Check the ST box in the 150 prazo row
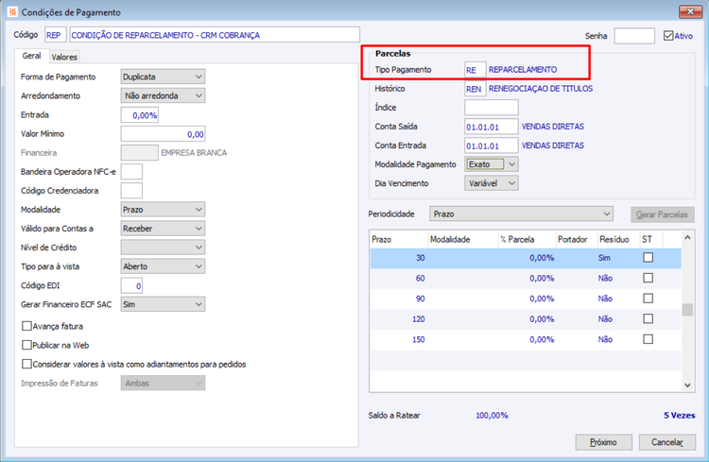709x462 pixels. [648, 339]
